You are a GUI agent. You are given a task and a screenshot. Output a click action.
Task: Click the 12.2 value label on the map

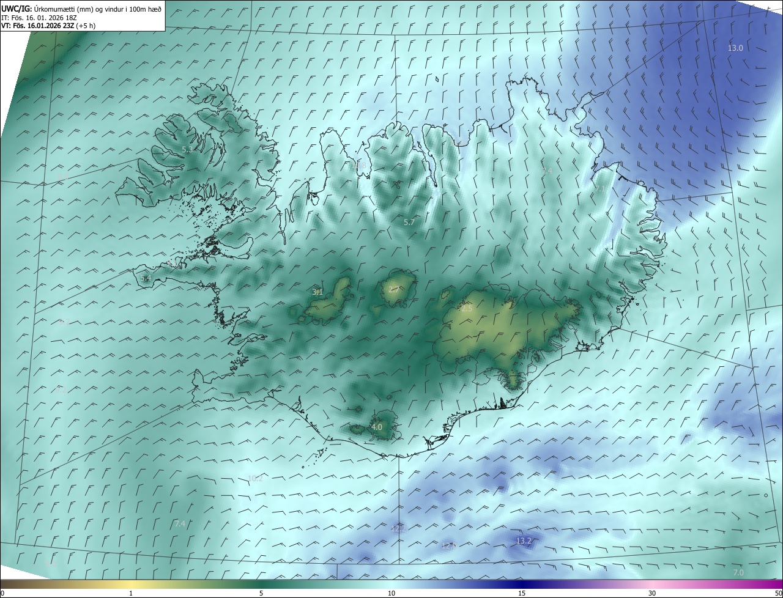point(398,528)
